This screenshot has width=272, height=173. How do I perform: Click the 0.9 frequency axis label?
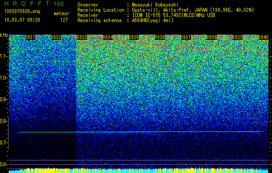[4, 99]
